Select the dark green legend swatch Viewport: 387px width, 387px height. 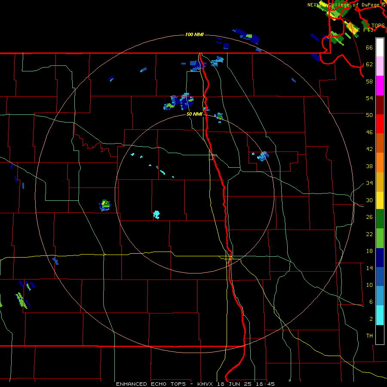pos(380,219)
